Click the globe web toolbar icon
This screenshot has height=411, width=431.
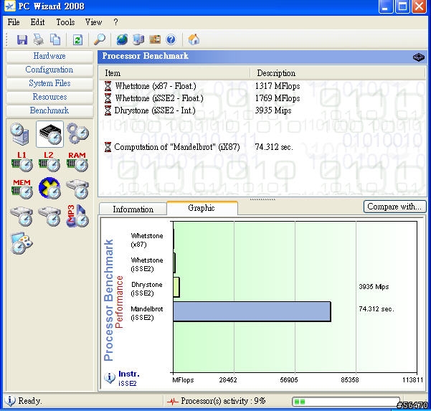(x=122, y=39)
